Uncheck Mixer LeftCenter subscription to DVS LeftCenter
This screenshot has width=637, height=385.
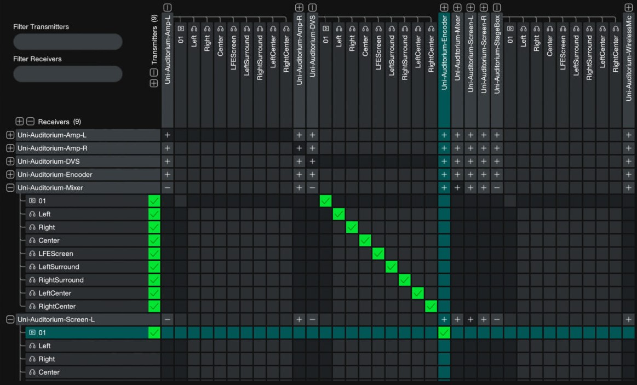click(x=417, y=293)
